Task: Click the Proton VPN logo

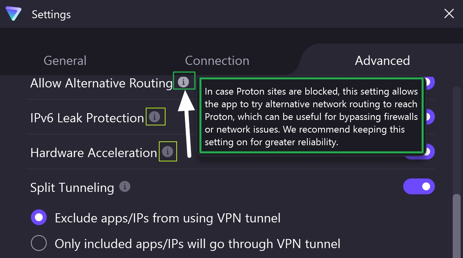Action: point(13,14)
